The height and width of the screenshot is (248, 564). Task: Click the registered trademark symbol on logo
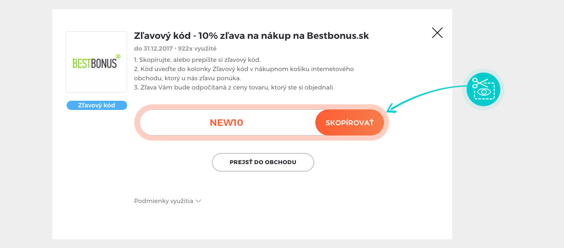[118, 57]
